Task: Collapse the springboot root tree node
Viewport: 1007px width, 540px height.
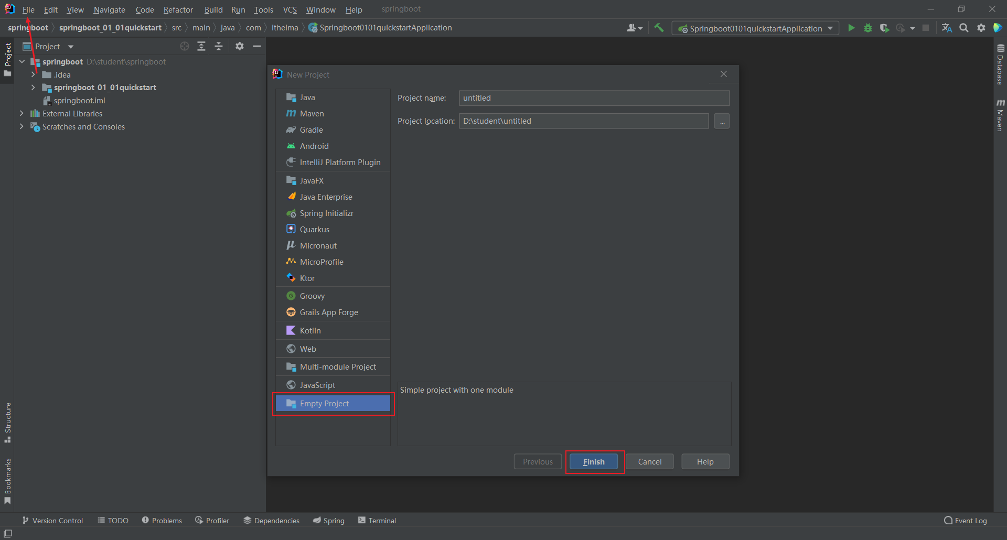Action: click(x=22, y=61)
